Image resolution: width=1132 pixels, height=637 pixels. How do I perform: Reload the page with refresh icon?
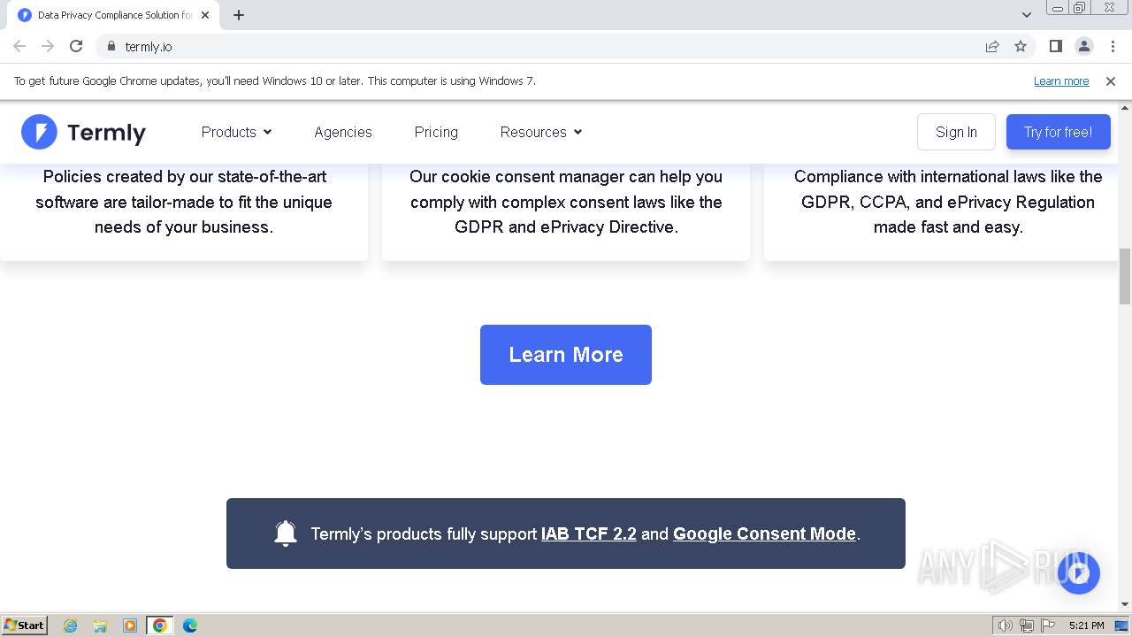[76, 46]
